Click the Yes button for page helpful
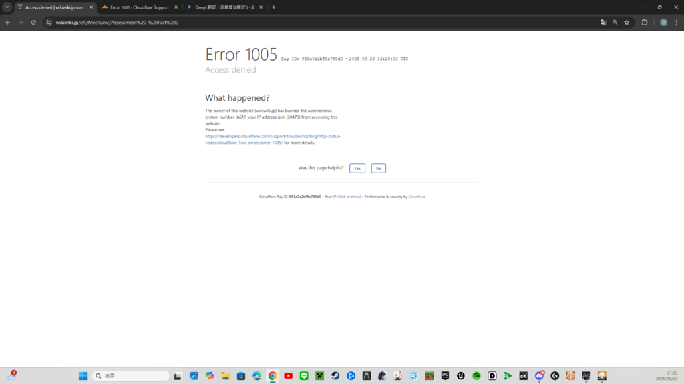684x384 pixels. click(x=357, y=169)
